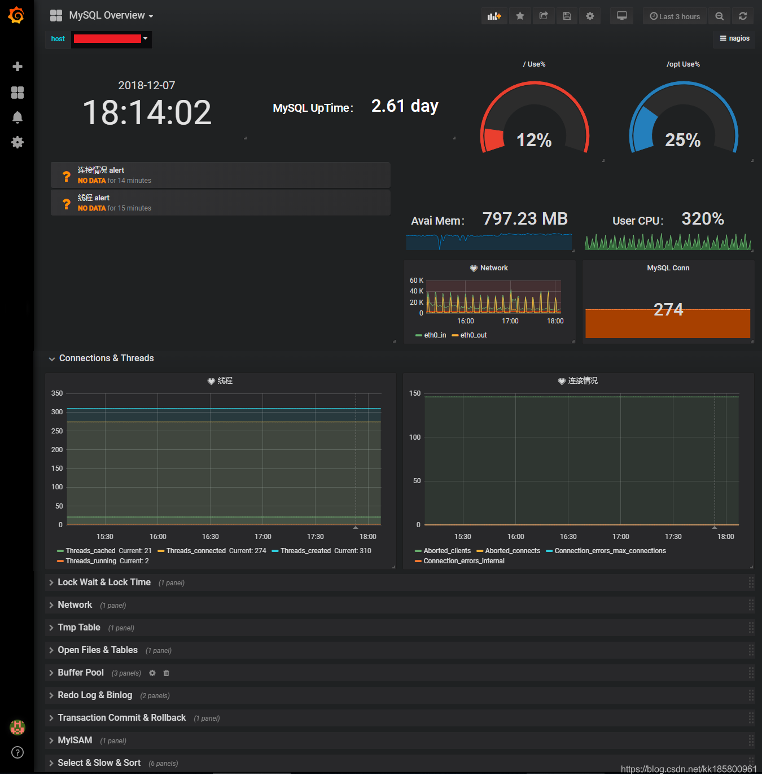
Task: Grab the Lock Wait row drag handle
Action: 751,582
